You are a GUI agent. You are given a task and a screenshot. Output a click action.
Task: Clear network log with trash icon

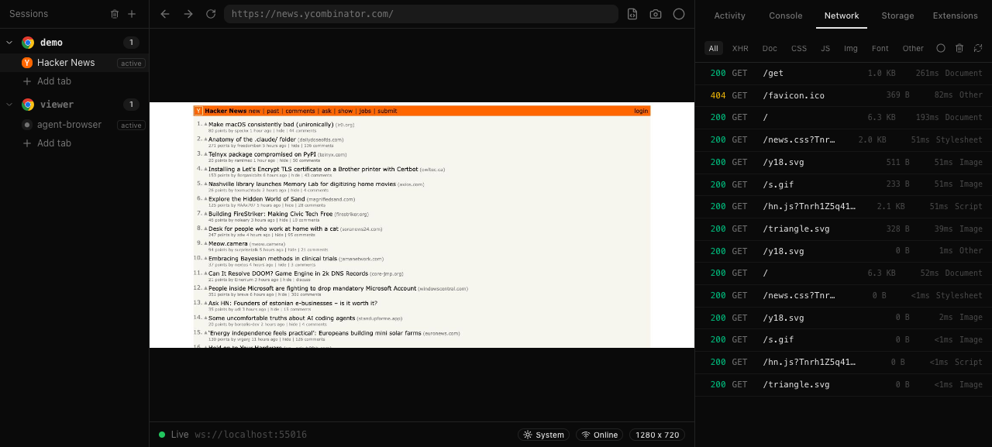(959, 48)
